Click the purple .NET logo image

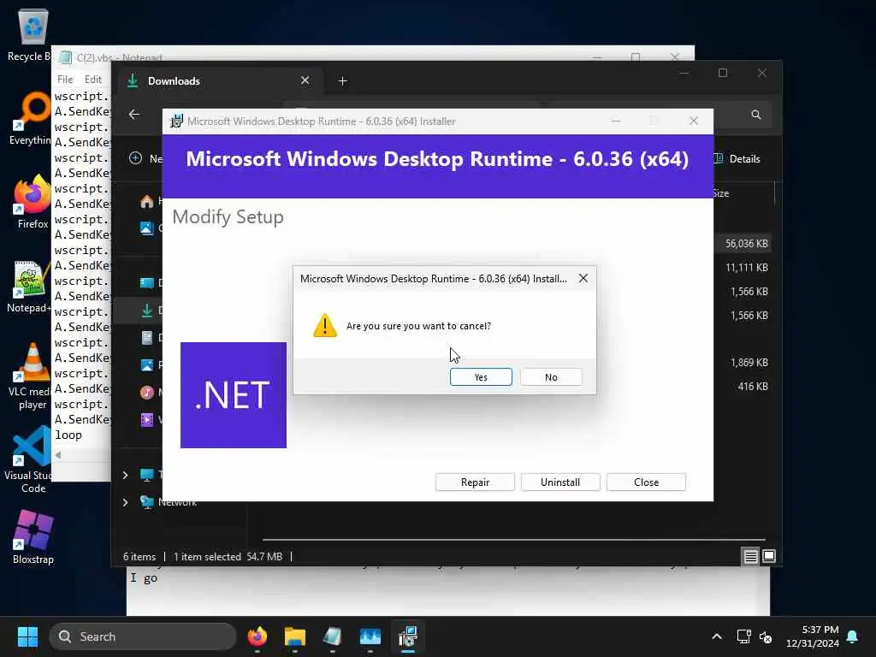point(234,395)
